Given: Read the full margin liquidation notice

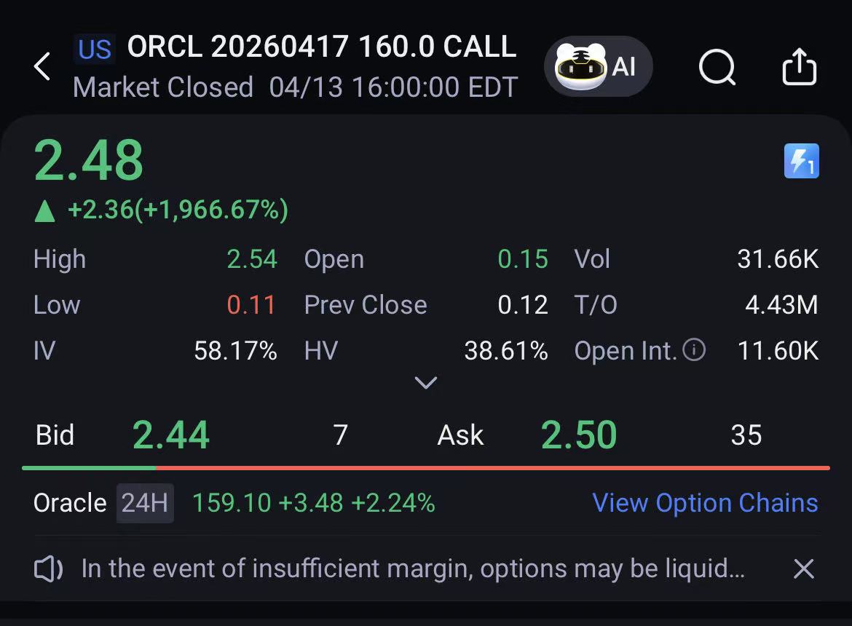Looking at the screenshot, I should pos(413,568).
